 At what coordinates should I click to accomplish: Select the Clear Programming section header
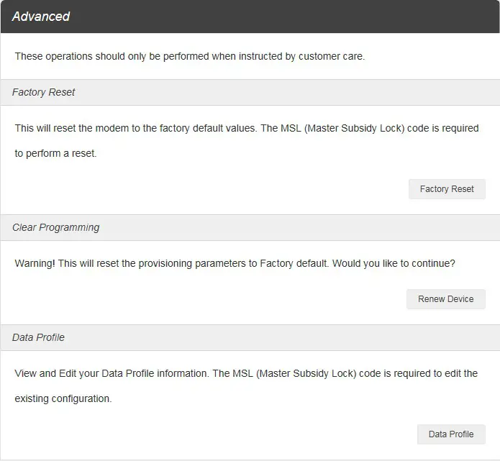pyautogui.click(x=56, y=227)
